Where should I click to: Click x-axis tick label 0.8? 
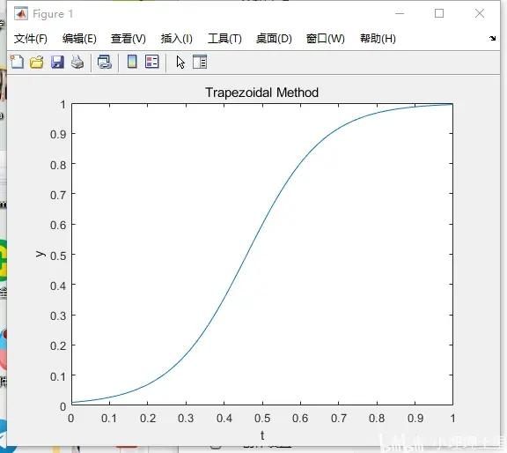tap(377, 419)
